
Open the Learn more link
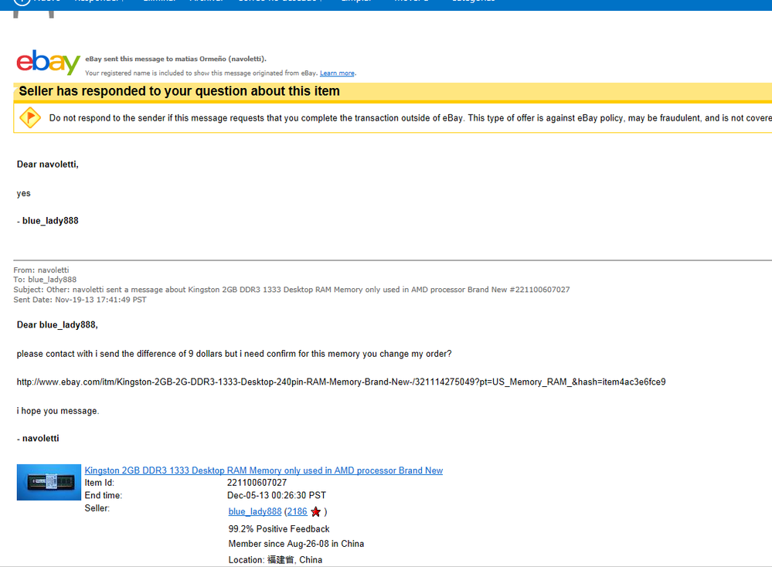(337, 73)
